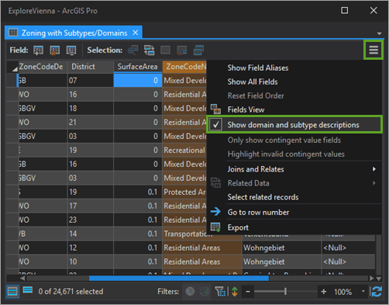The width and height of the screenshot is (389, 305).
Task: Refresh the table with the refresh icon
Action: click(377, 292)
